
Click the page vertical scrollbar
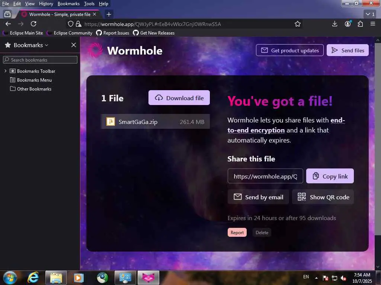point(378,139)
